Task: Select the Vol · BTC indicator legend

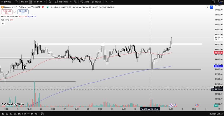Action: [x=5, y=20]
